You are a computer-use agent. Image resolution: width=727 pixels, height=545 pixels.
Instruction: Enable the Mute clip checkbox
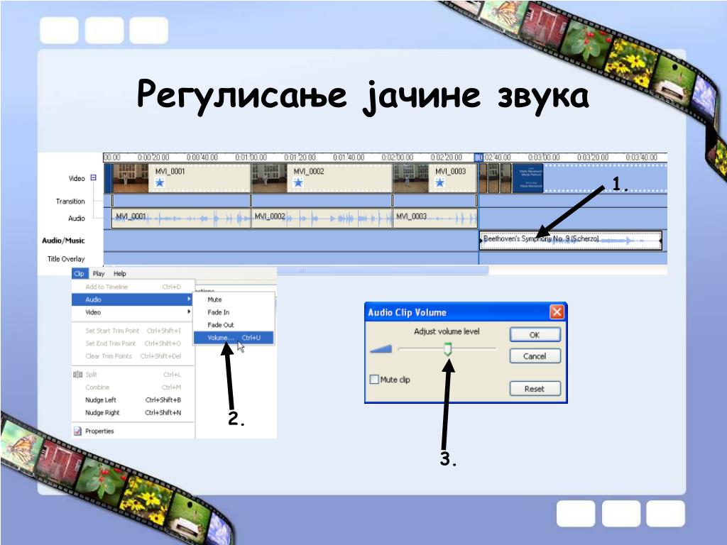coord(374,380)
